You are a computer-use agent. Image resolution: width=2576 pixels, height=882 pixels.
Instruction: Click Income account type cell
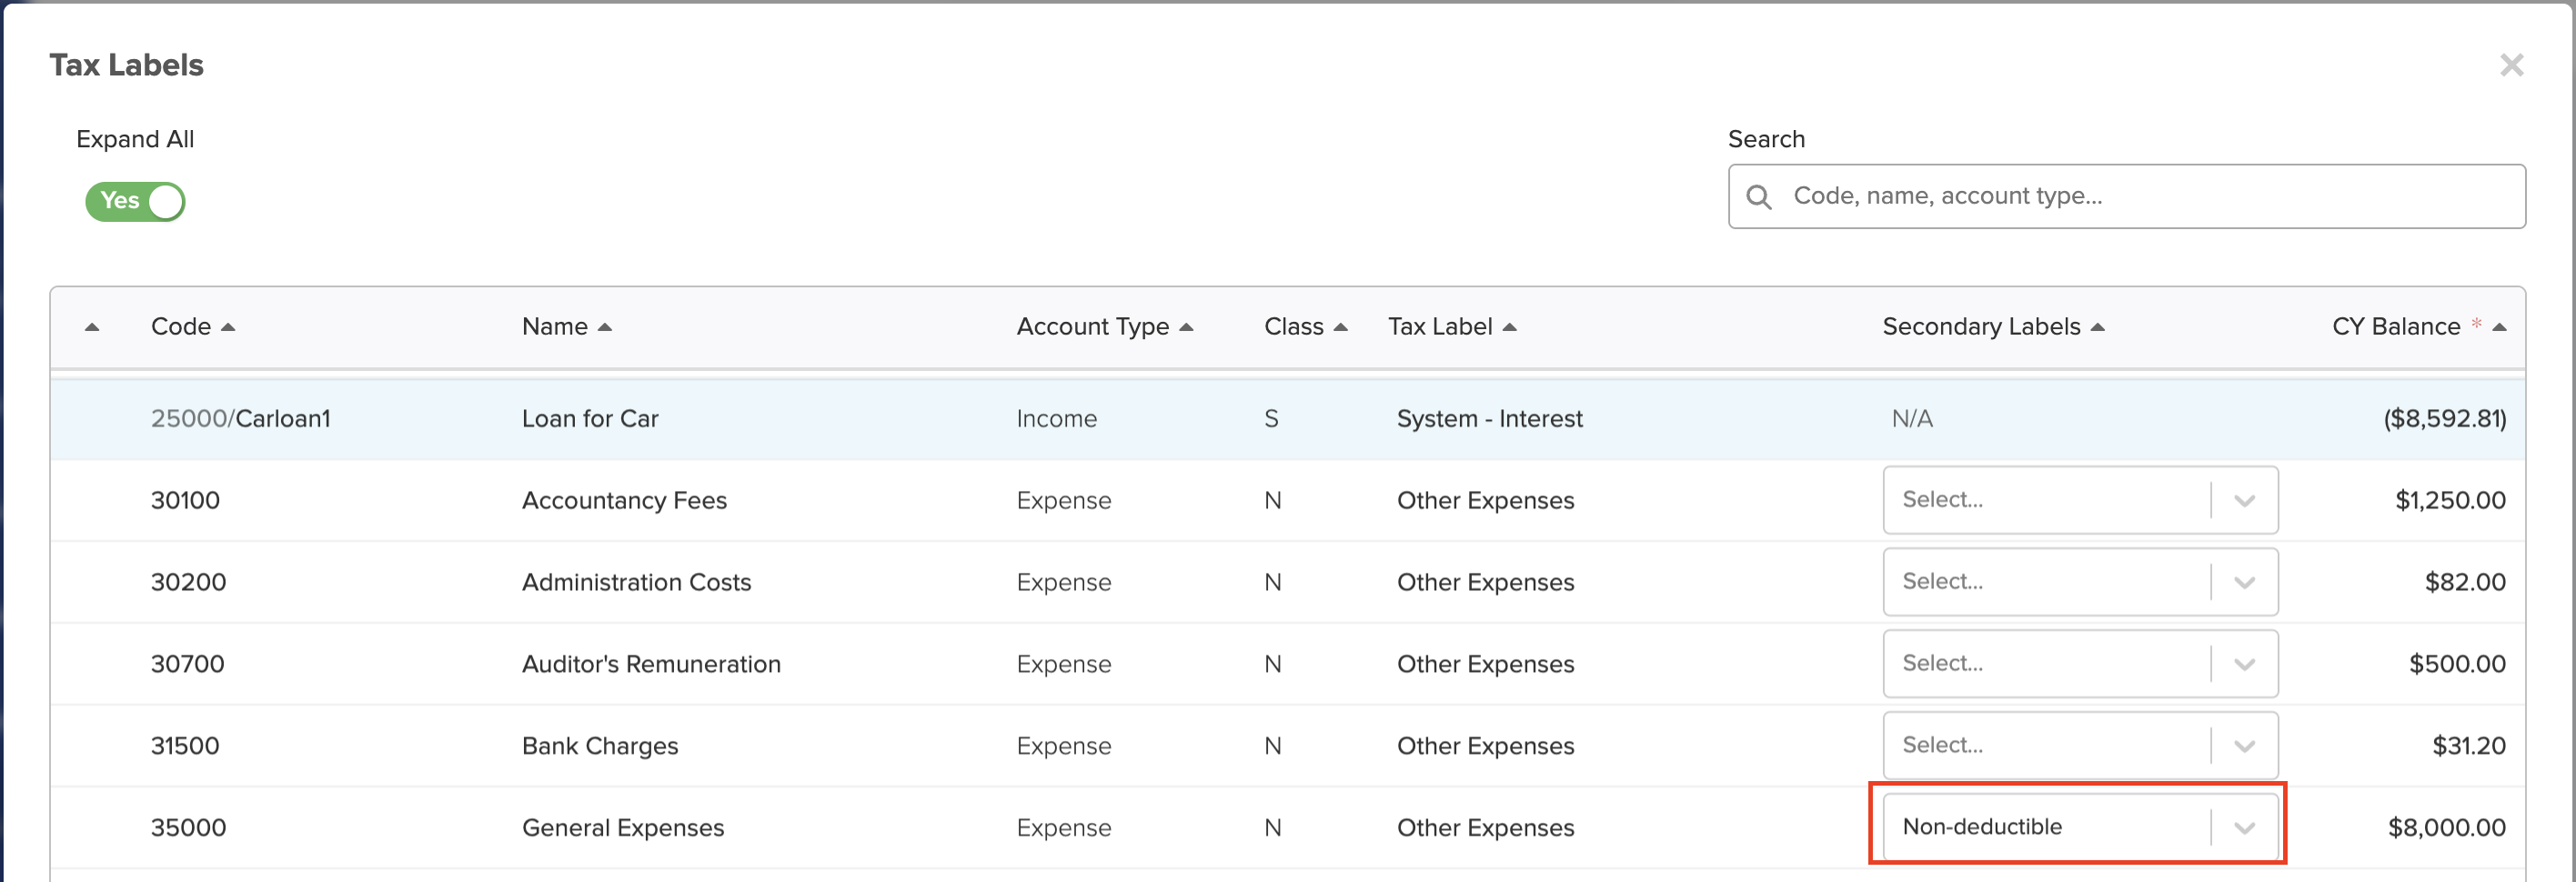pos(1056,419)
